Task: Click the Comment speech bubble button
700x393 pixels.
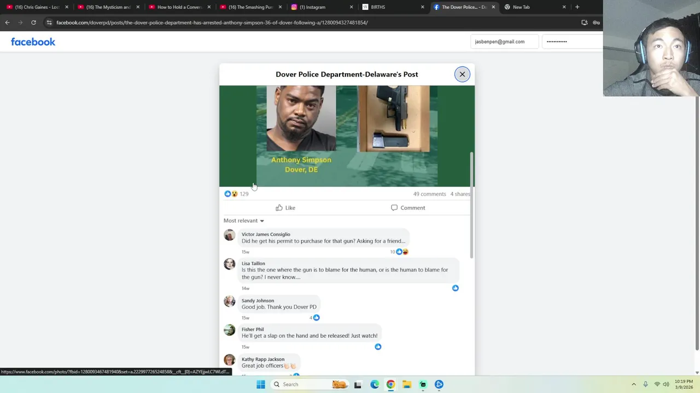Action: (x=407, y=207)
